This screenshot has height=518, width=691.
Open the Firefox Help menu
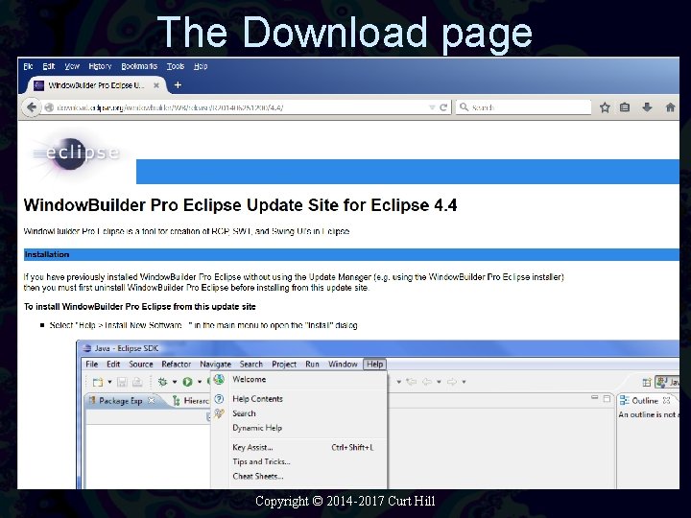(x=201, y=66)
